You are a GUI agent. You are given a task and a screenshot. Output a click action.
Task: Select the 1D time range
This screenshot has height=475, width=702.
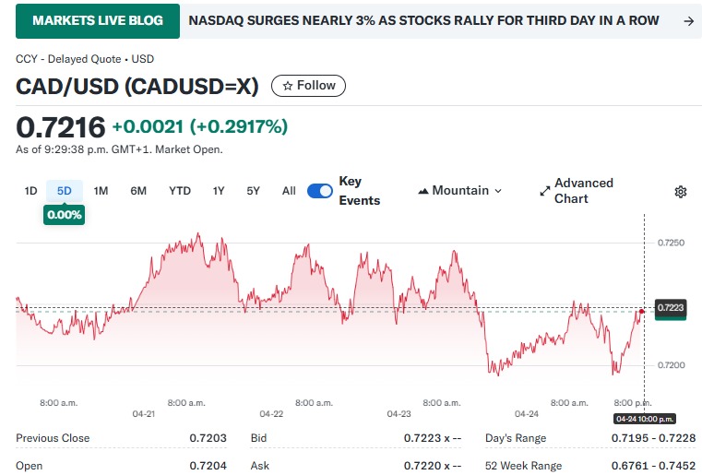(30, 191)
